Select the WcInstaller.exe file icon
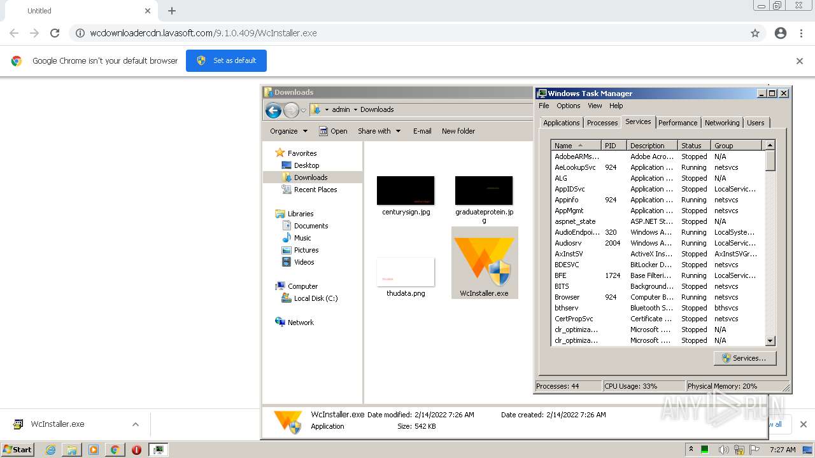The height and width of the screenshot is (458, 815). click(484, 263)
